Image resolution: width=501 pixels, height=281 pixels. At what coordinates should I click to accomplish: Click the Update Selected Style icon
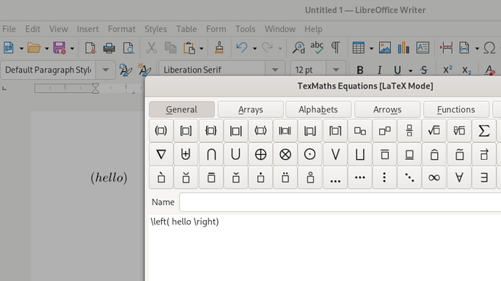point(125,70)
